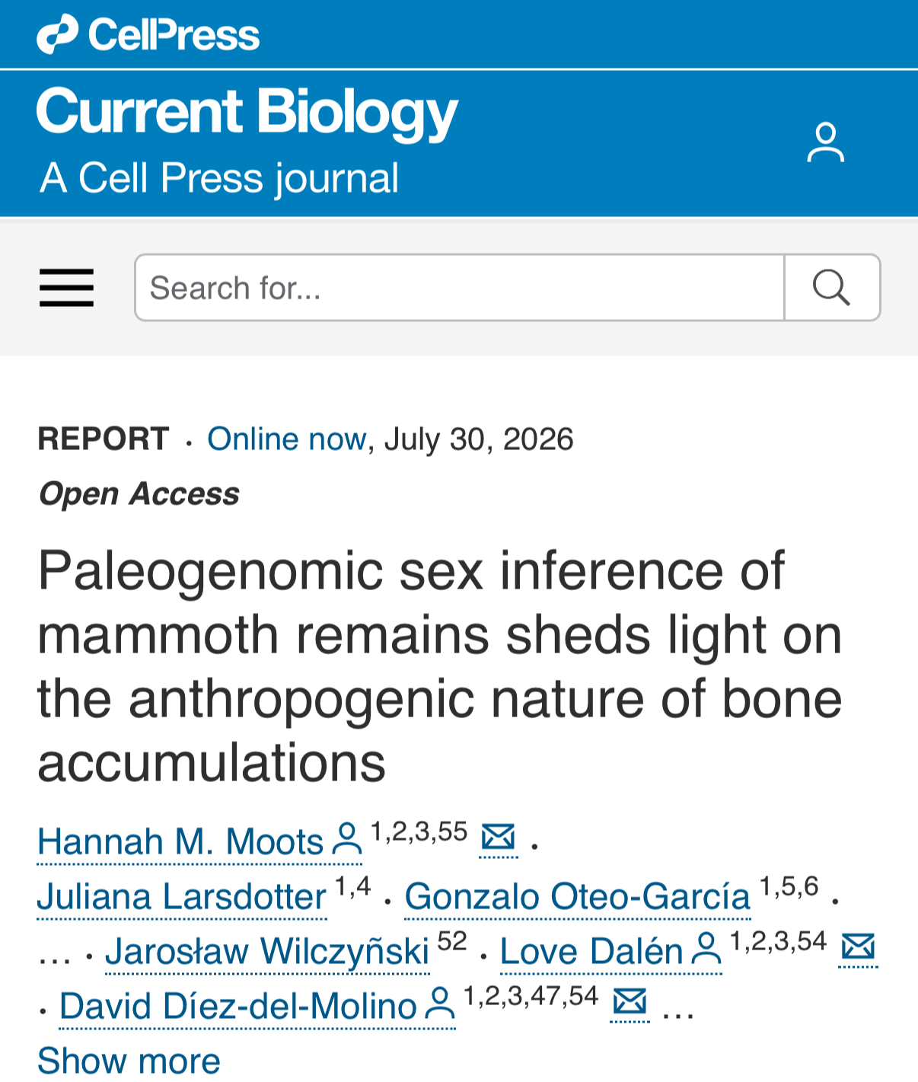Image resolution: width=918 pixels, height=1082 pixels.
Task: Open author Jarosław Wilczyński's details
Action: 267,951
